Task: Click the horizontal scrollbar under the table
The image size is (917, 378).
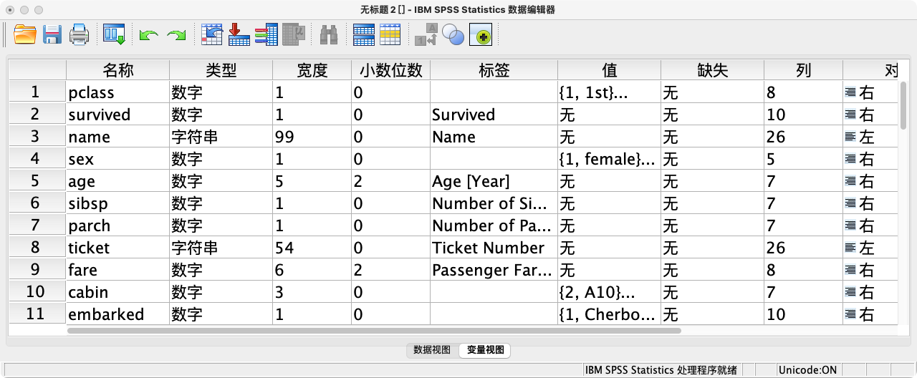Action: point(374,331)
